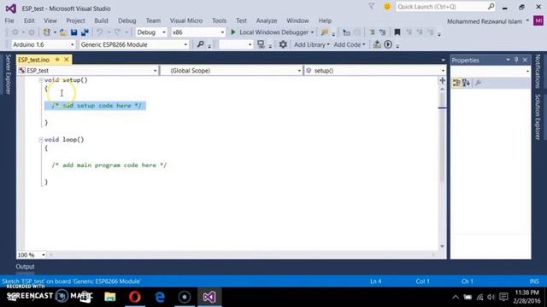Open Microsoft Edge from the taskbar
Image resolution: width=547 pixels, height=307 pixels.
pyautogui.click(x=160, y=297)
